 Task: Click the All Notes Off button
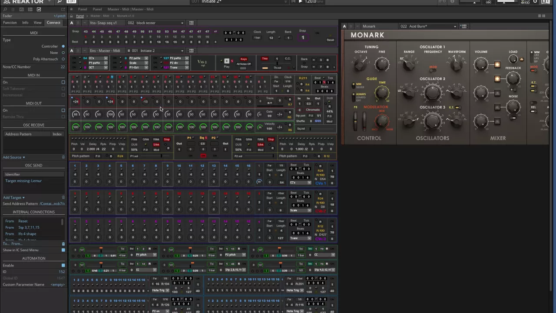point(243,64)
